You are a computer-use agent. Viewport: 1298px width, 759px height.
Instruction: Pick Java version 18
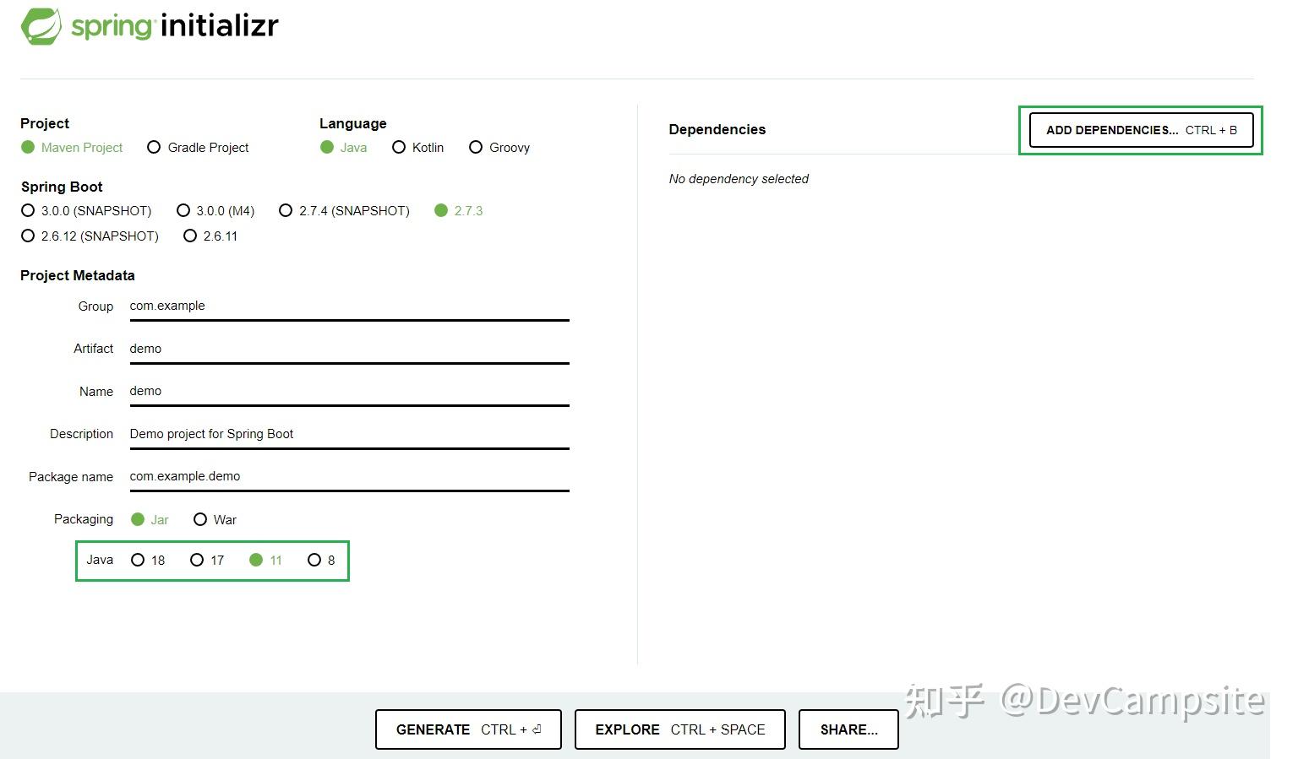pos(138,560)
